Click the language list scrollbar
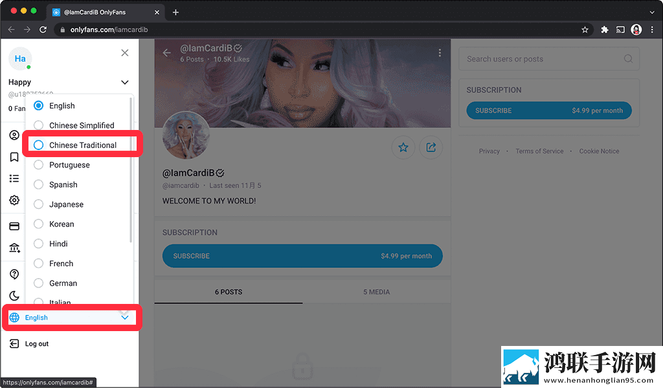Image resolution: width=663 pixels, height=388 pixels. pyautogui.click(x=131, y=169)
